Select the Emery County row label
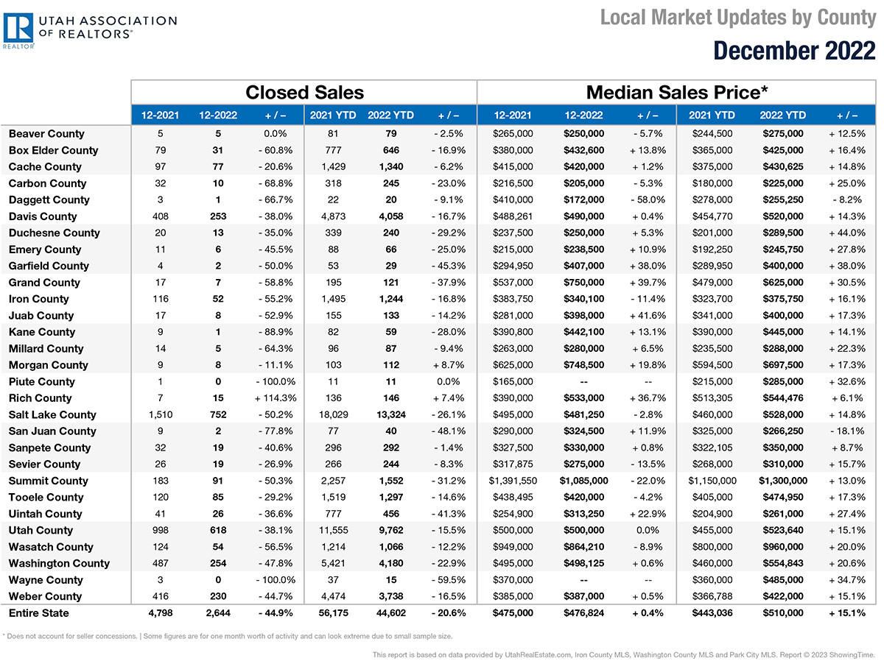The image size is (884, 661). point(45,250)
